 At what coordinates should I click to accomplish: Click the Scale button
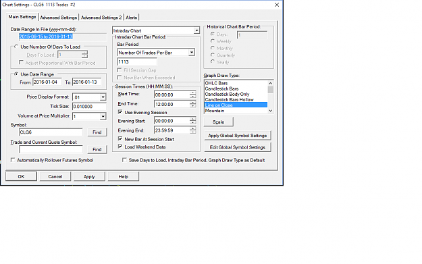tap(219, 122)
